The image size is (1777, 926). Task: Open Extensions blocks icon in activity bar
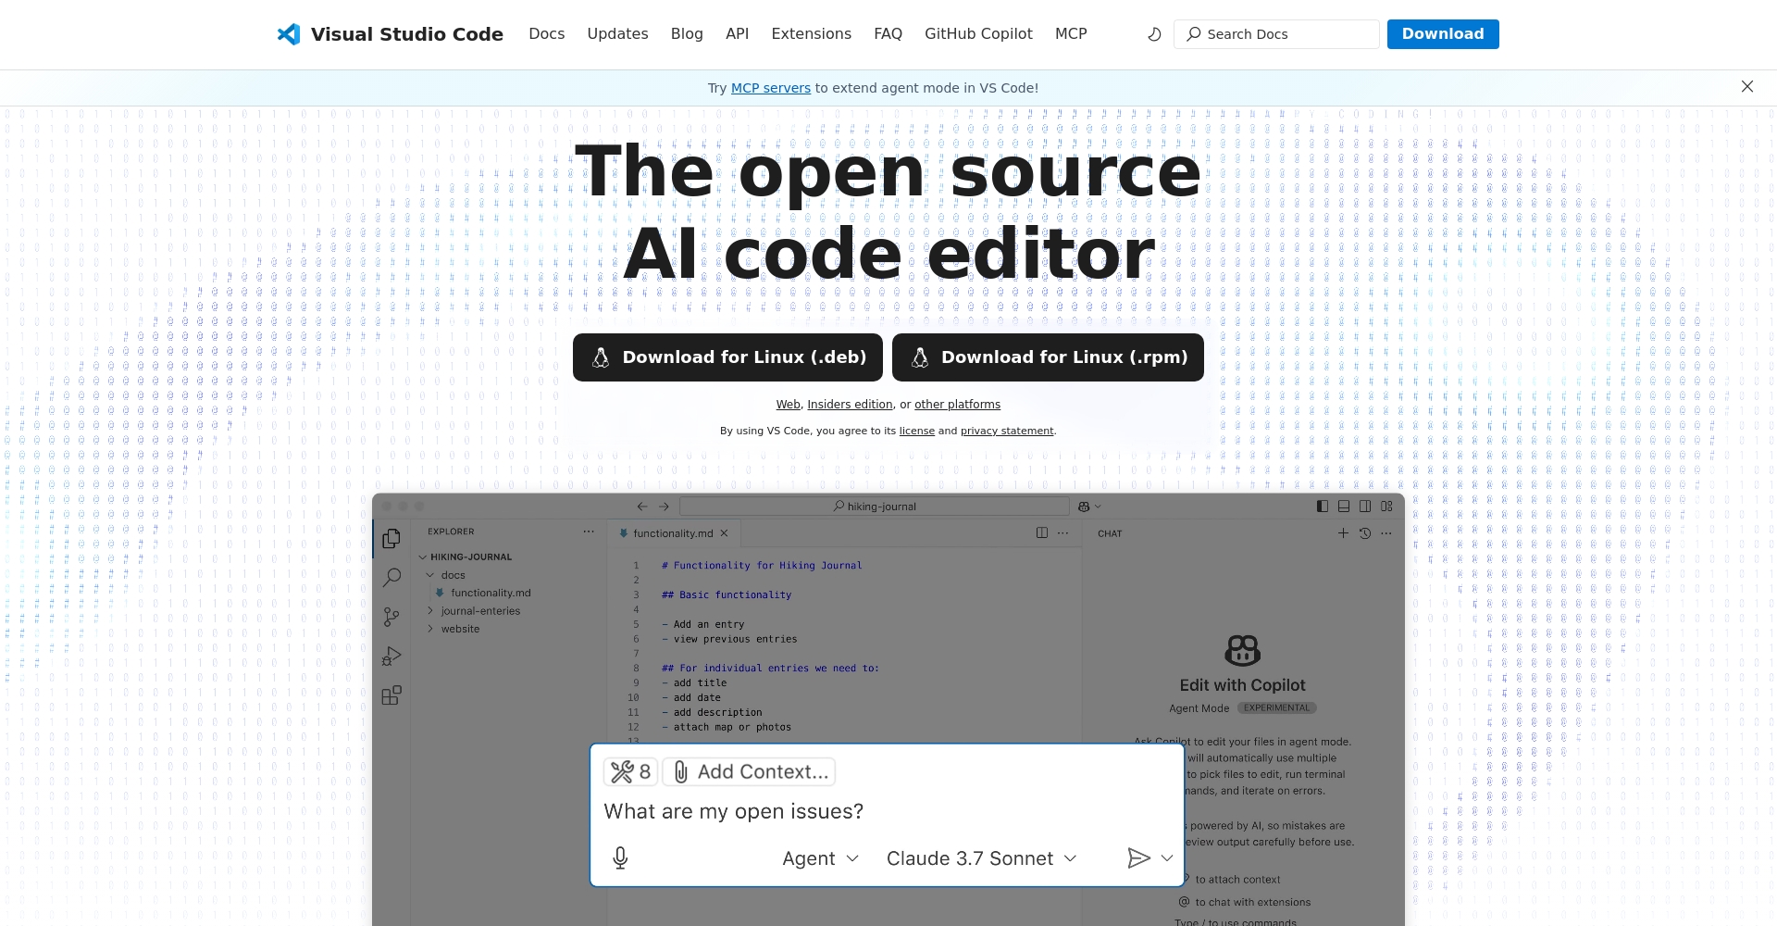pyautogui.click(x=391, y=695)
